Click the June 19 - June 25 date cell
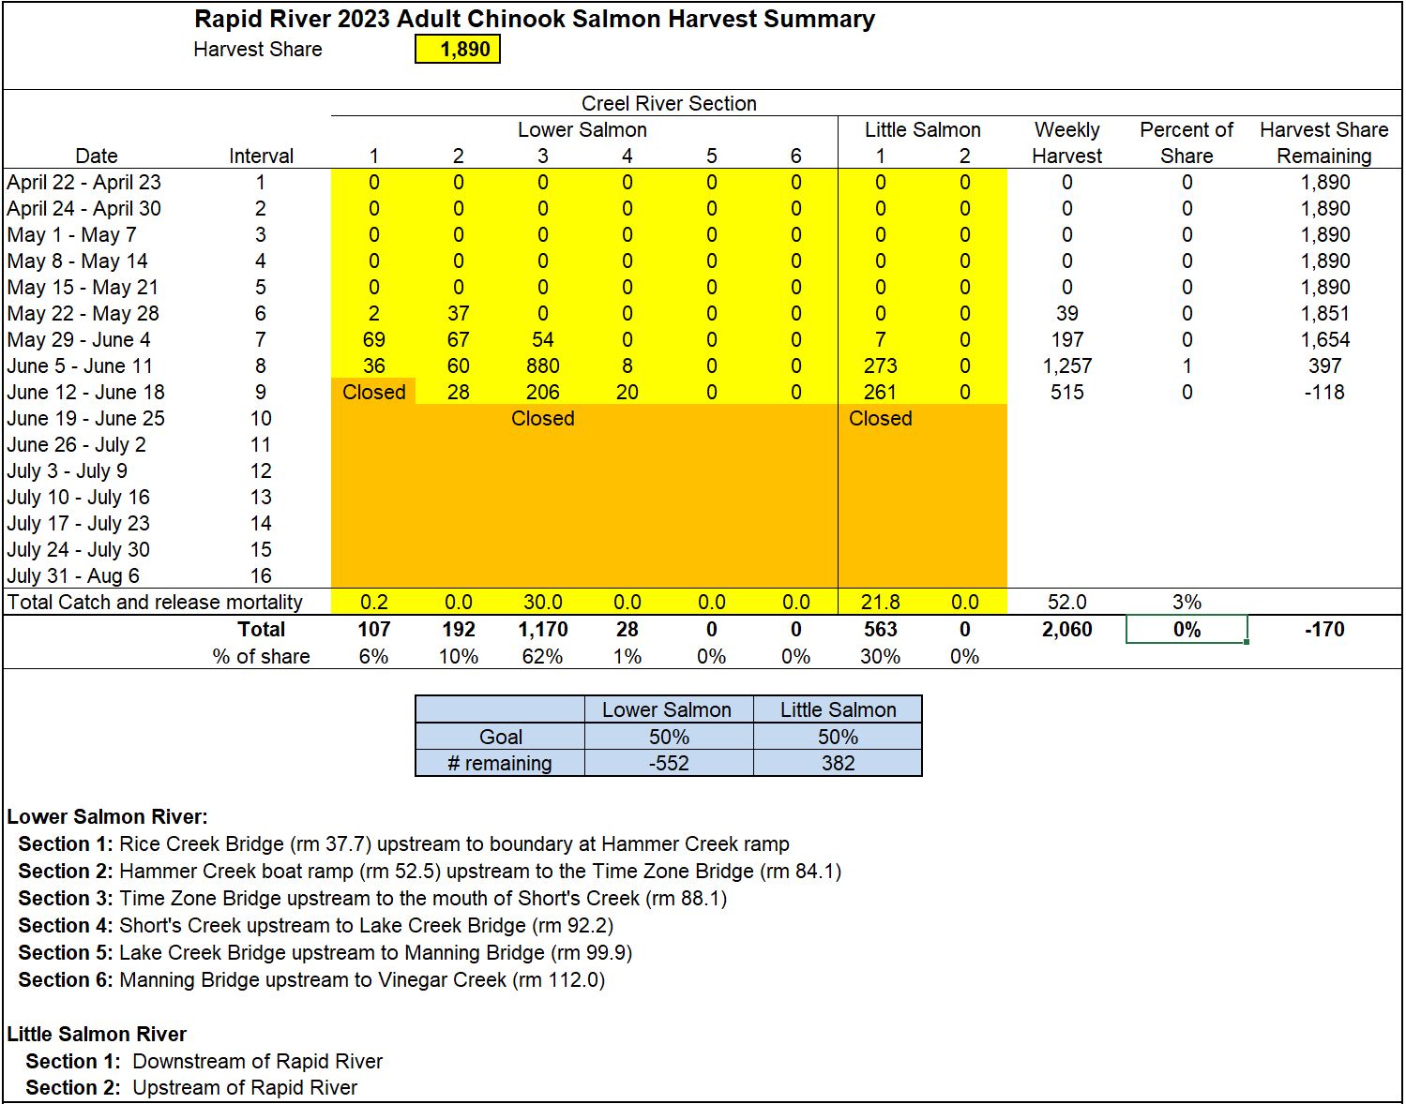1406x1104 pixels. 86,418
